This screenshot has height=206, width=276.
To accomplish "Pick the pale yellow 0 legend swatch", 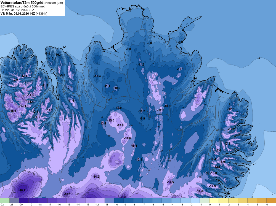I will [x=214, y=200].
